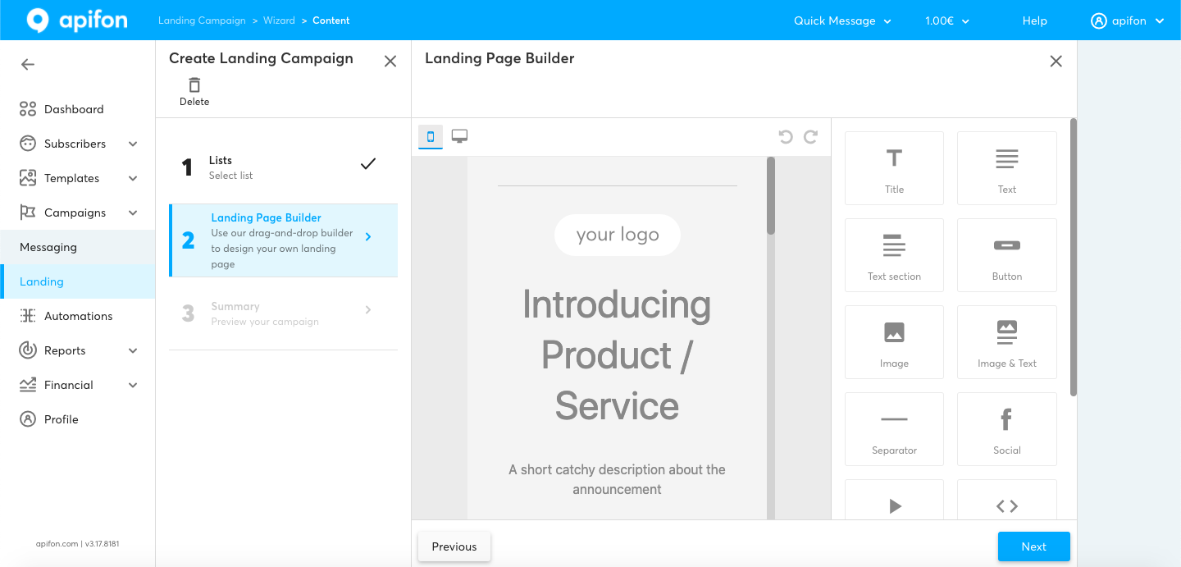Open the Quick Message dropdown
This screenshot has height=567, width=1181.
[x=842, y=21]
